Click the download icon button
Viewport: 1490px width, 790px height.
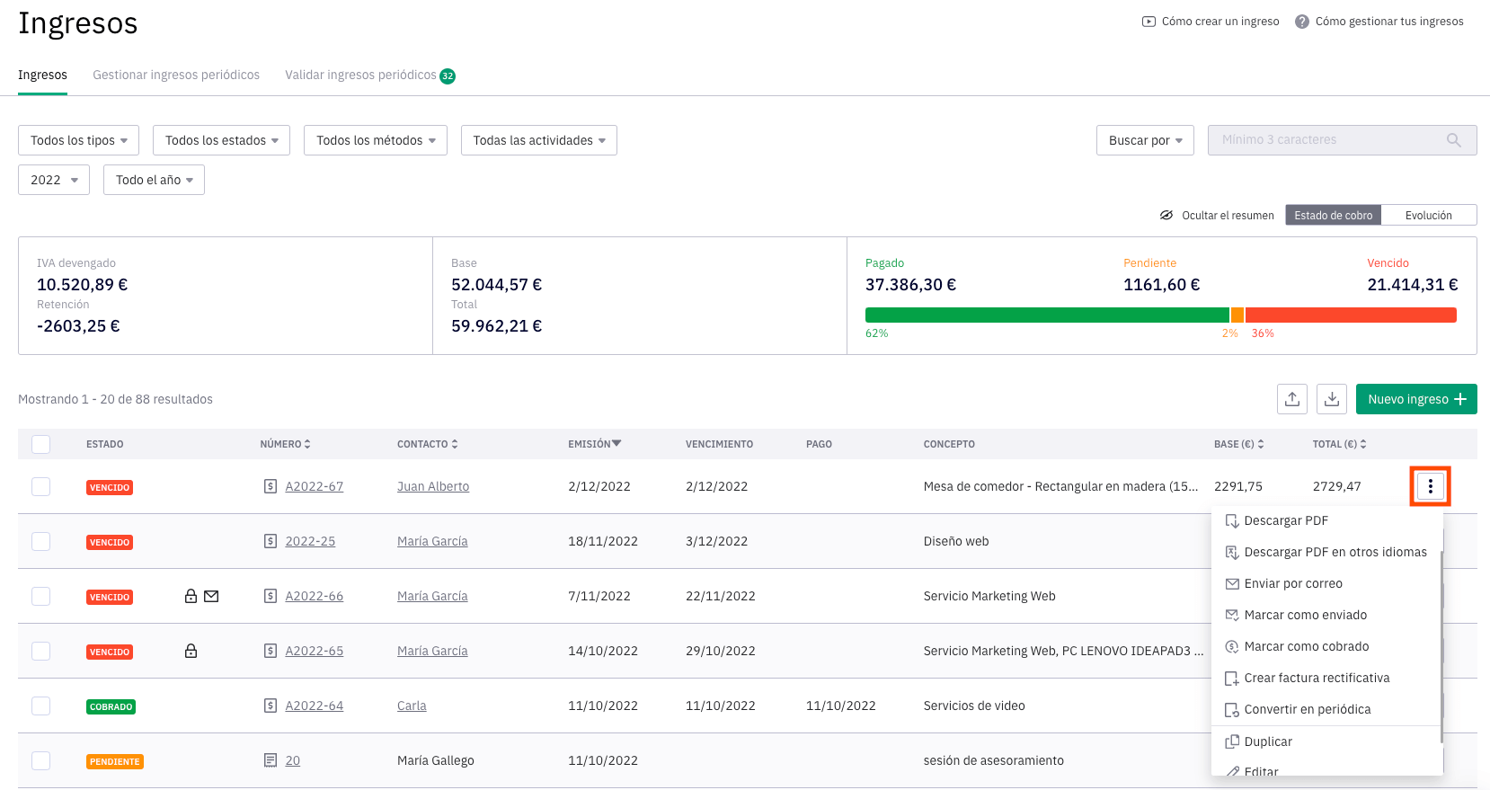tap(1331, 399)
